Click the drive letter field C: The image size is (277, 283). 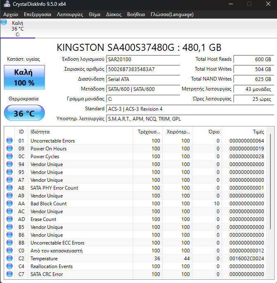[143, 99]
